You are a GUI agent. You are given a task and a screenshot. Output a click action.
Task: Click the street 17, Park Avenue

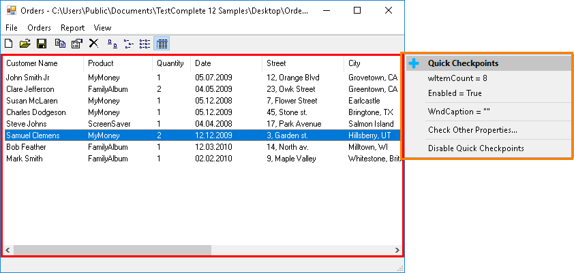pyautogui.click(x=294, y=124)
